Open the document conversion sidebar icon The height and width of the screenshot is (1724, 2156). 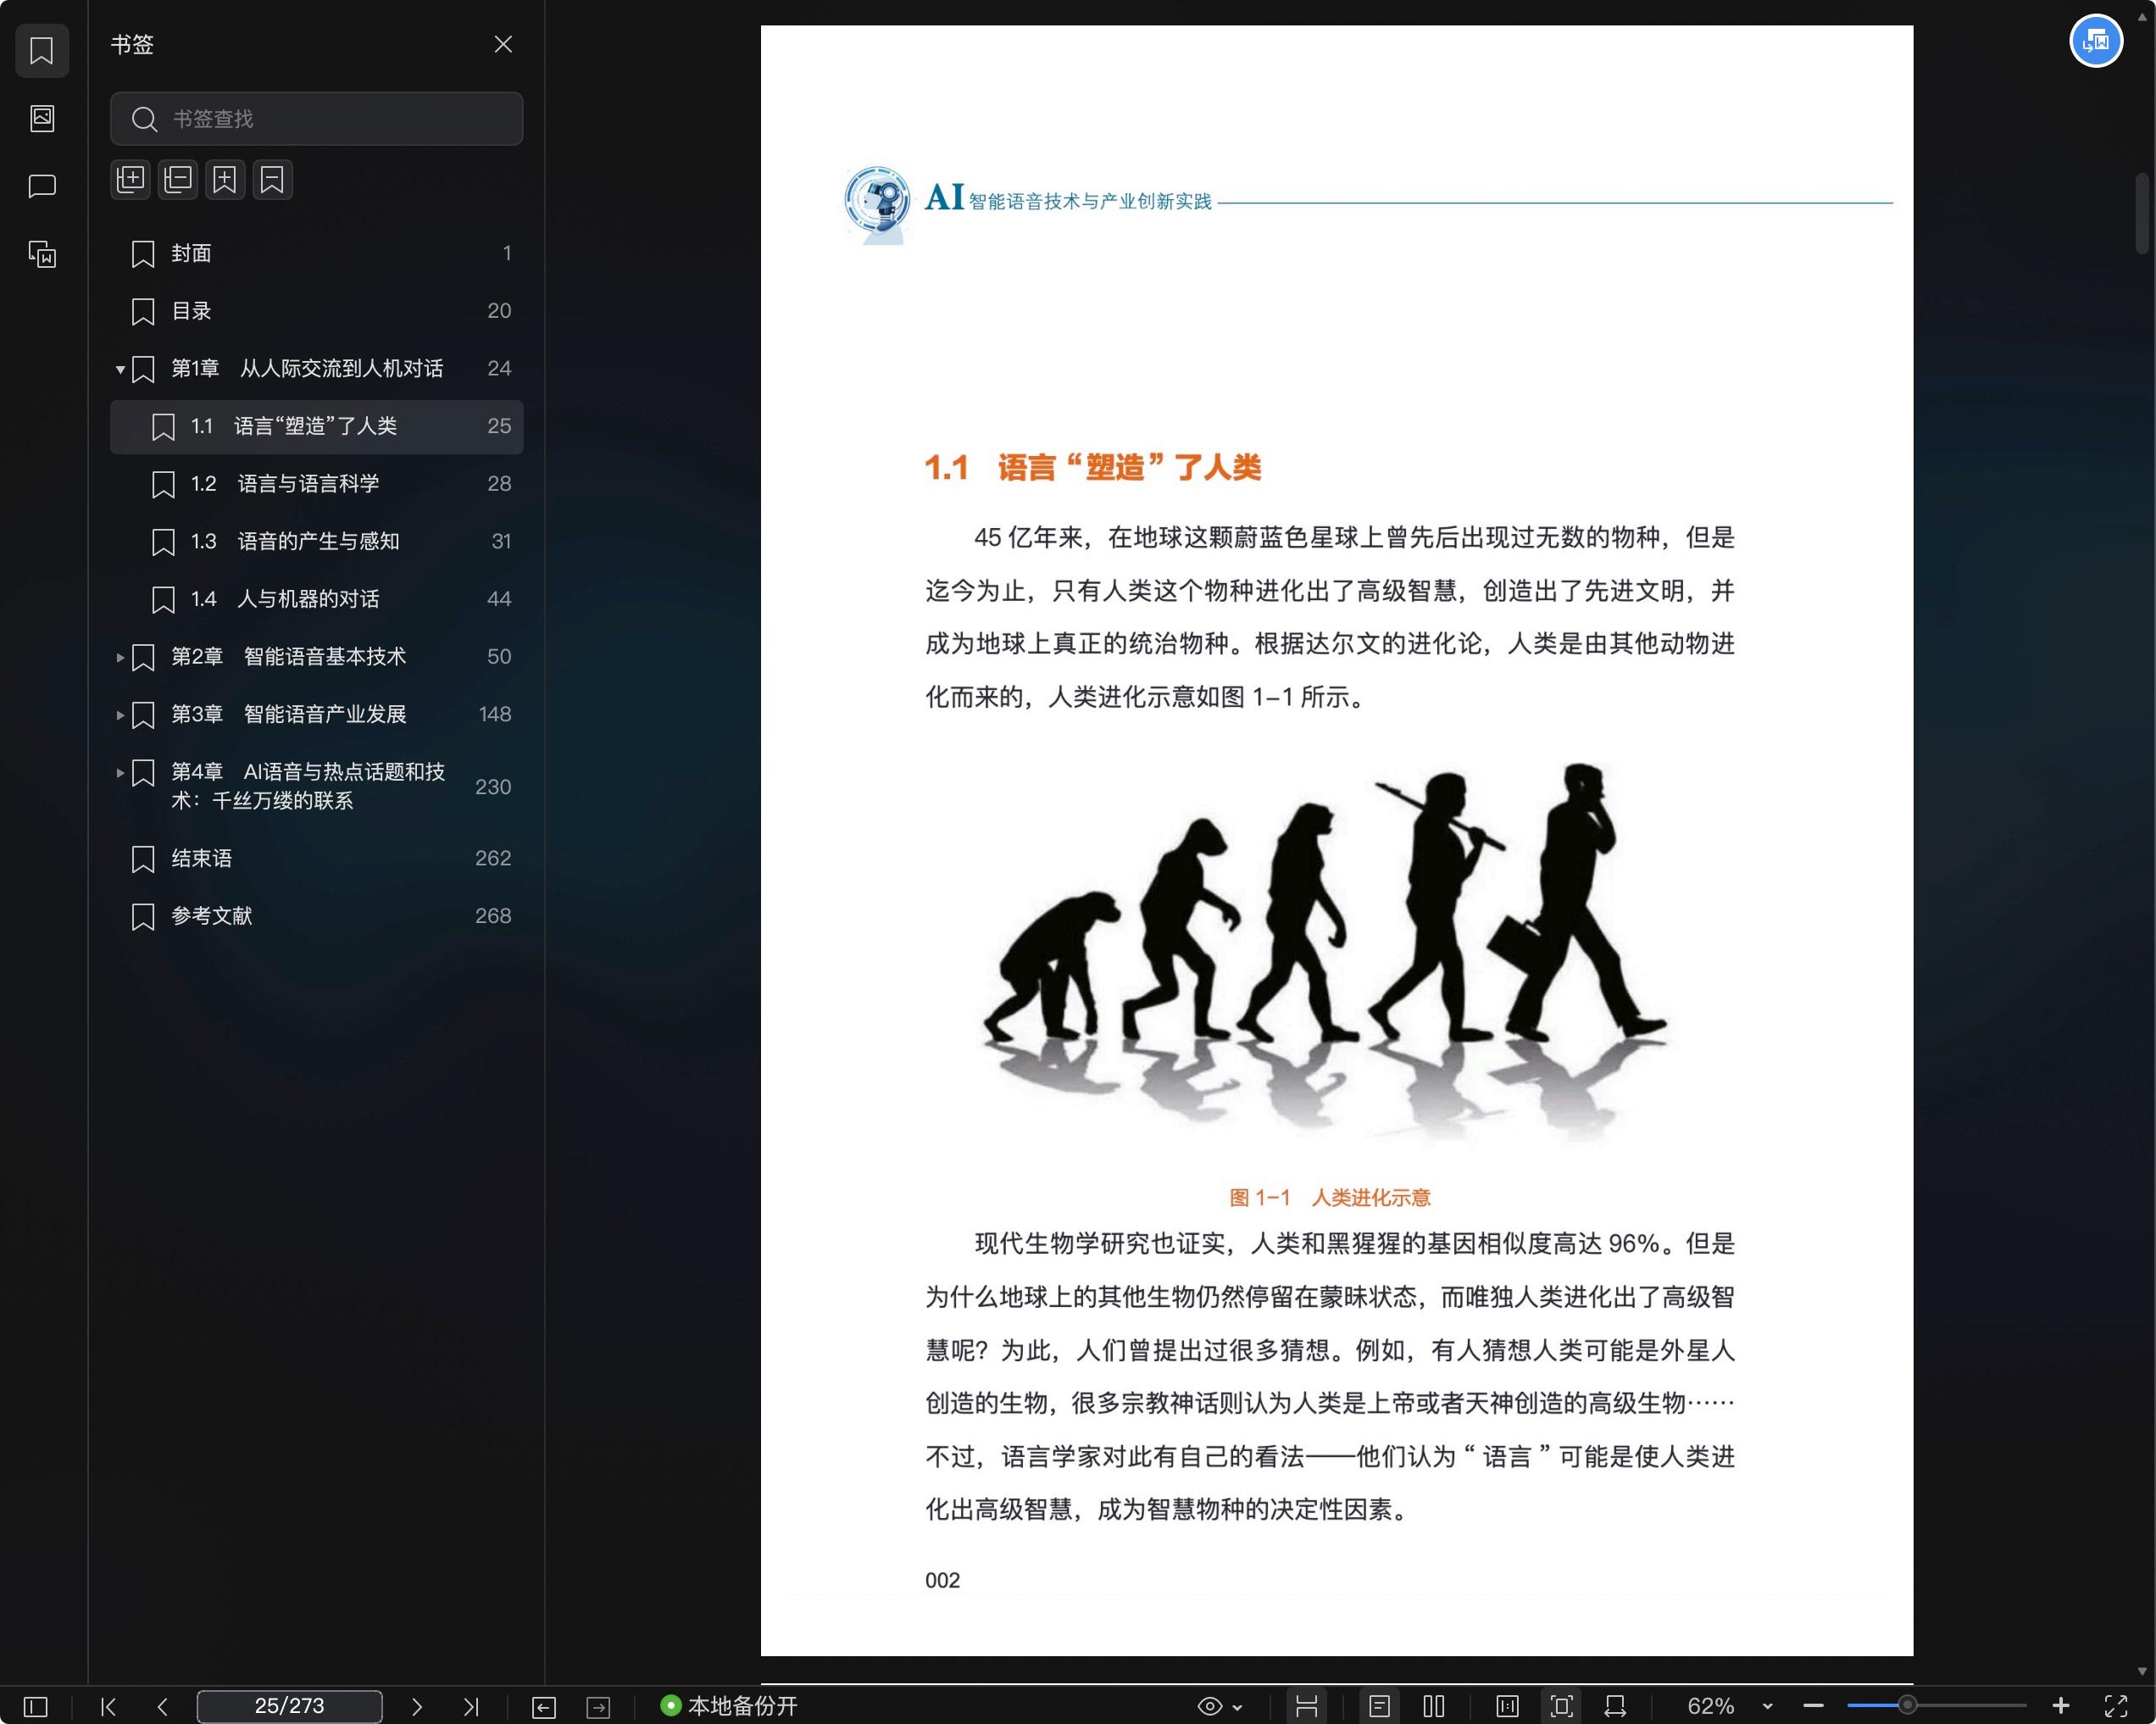click(41, 254)
